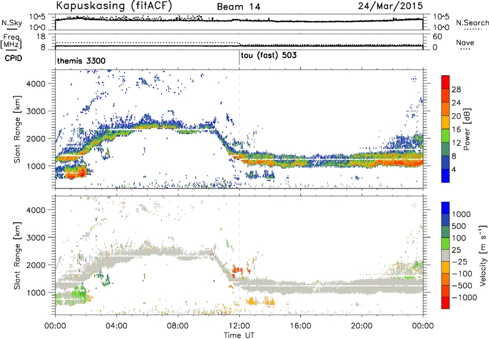Click the 'Beam 14' heading

click(238, 7)
